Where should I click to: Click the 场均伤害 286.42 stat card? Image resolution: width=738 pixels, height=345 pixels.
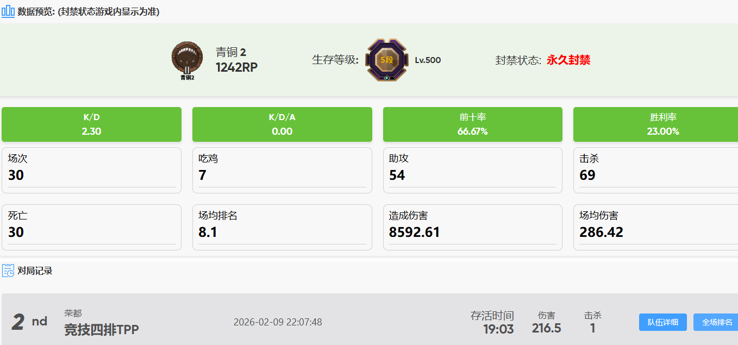click(655, 227)
